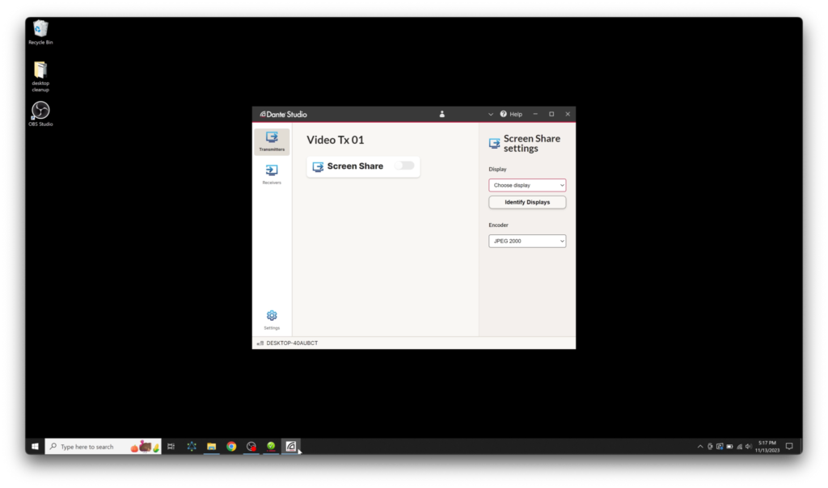Open Task View from the taskbar
Image resolution: width=828 pixels, height=488 pixels.
pos(171,446)
